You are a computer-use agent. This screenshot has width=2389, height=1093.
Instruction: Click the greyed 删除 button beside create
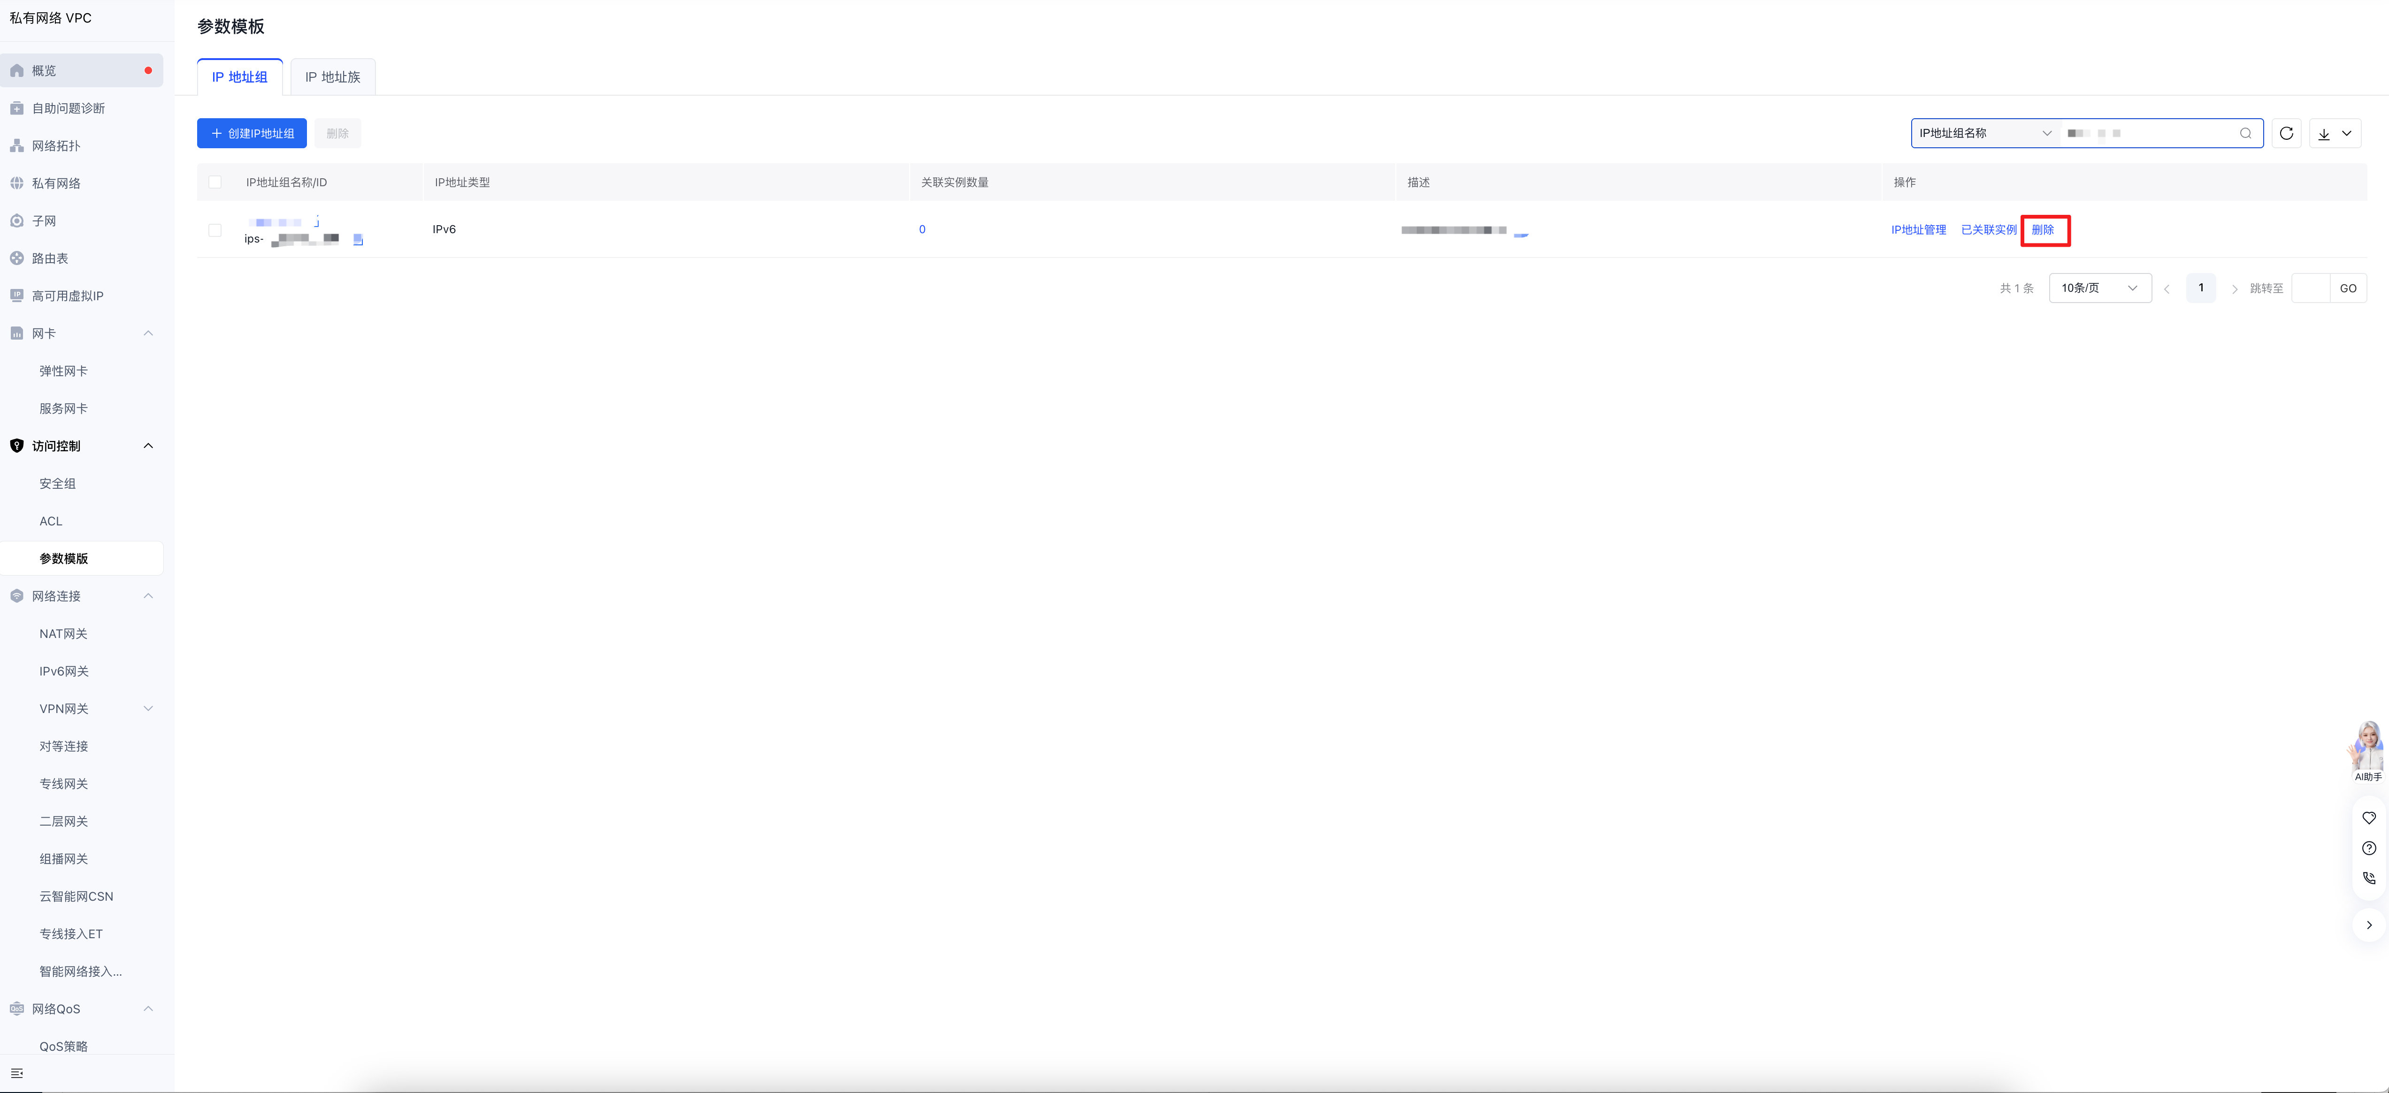(x=337, y=134)
